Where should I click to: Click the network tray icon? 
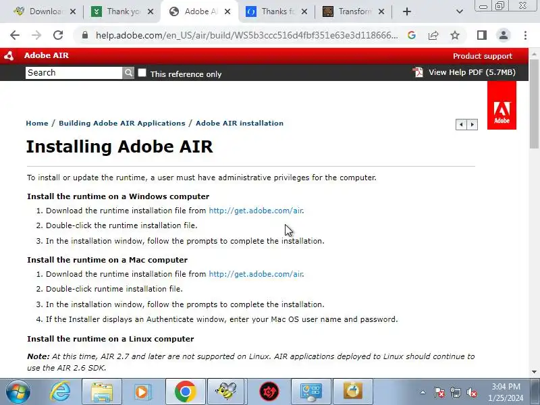point(455,392)
